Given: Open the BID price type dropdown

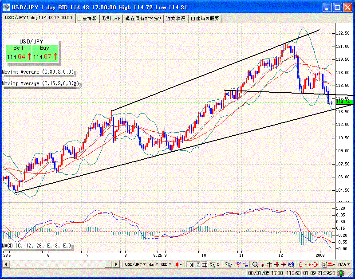Looking at the screenshot, I should (166, 264).
